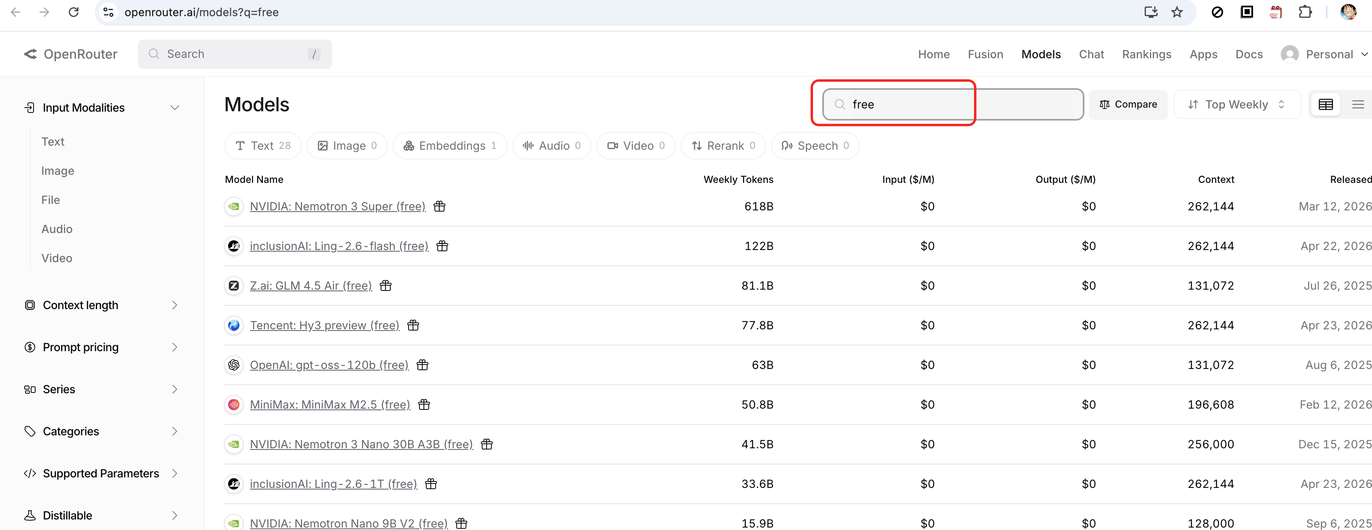Switch to list view layout
1372x530 pixels.
click(1357, 104)
